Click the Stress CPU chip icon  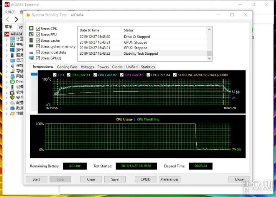(x=31, y=28)
